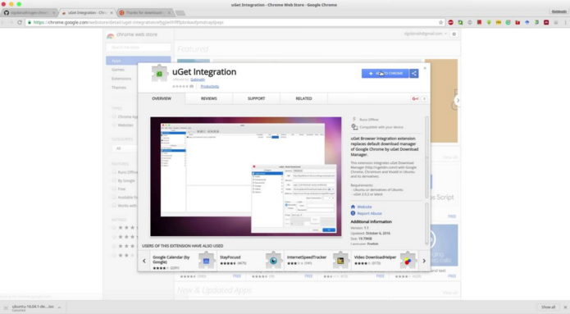
Task: Close the uGet Integration detail dialog
Action: pos(425,68)
